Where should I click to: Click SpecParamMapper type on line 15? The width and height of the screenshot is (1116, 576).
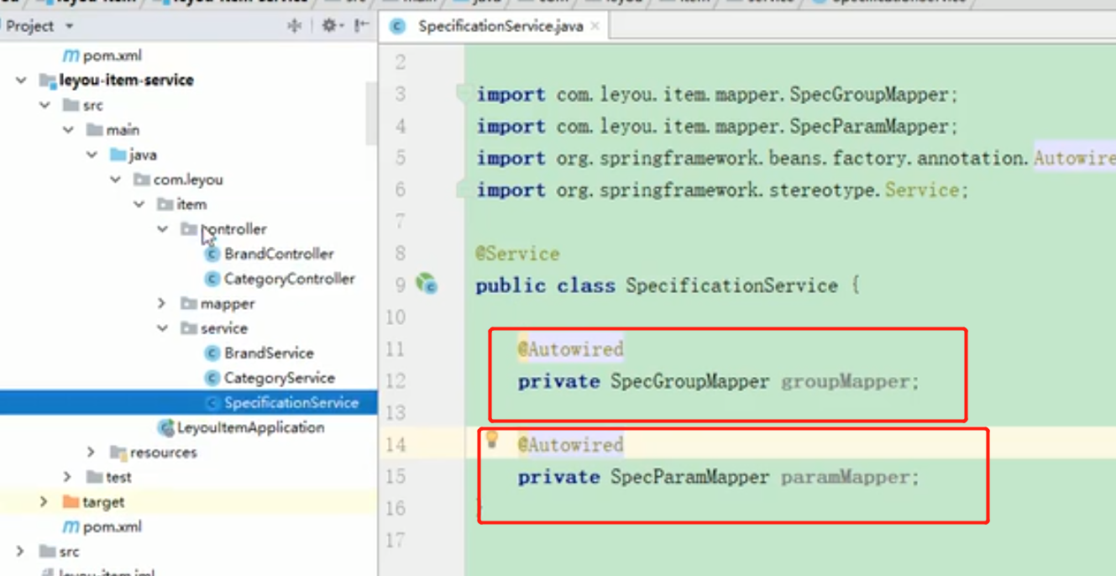(x=689, y=477)
